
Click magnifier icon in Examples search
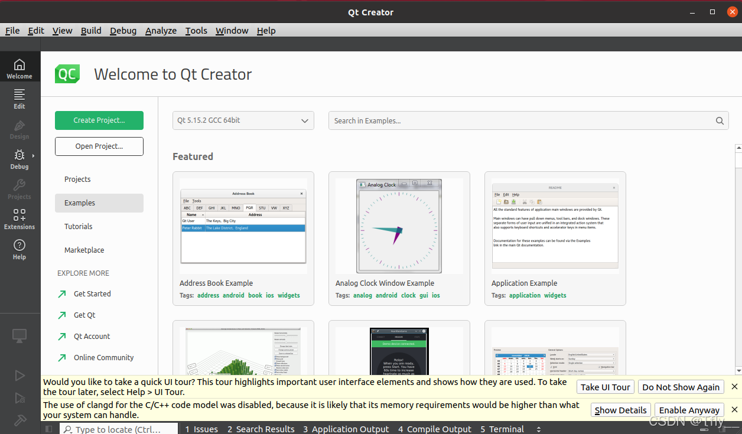(x=720, y=120)
